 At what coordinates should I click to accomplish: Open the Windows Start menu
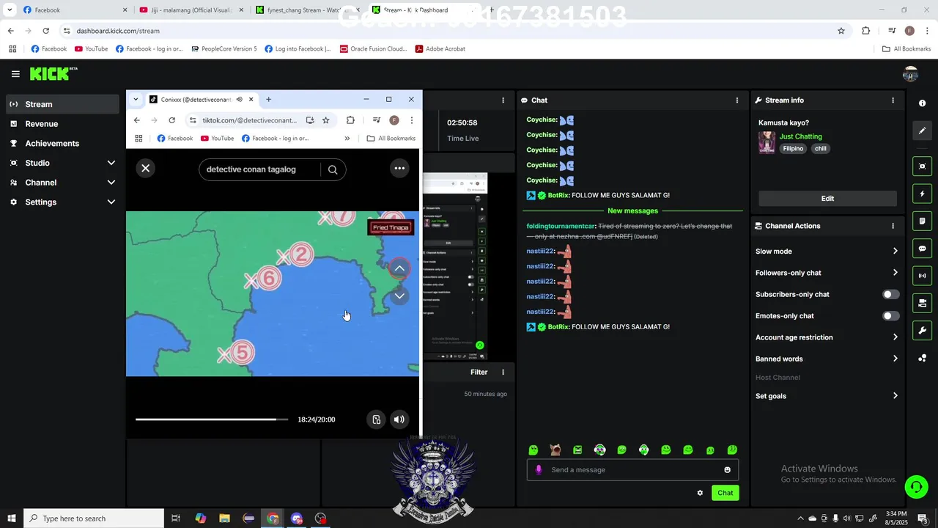pyautogui.click(x=11, y=518)
